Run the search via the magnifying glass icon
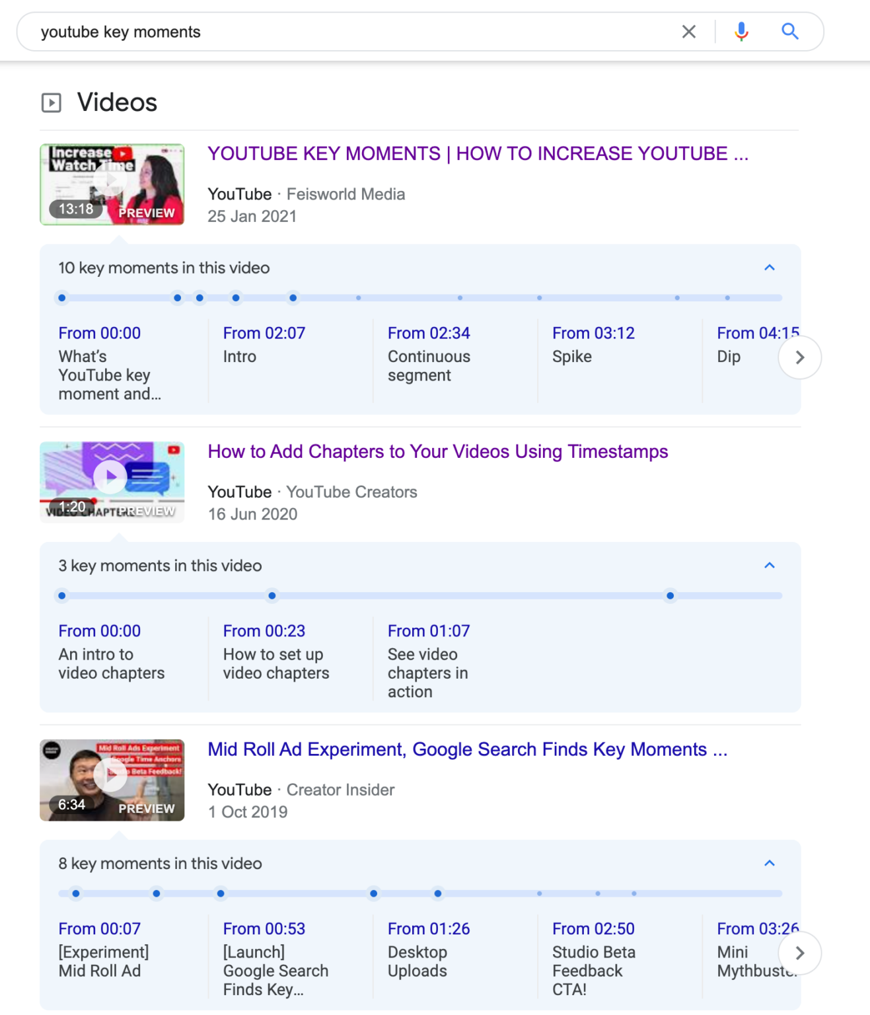The height and width of the screenshot is (1015, 870). (790, 31)
